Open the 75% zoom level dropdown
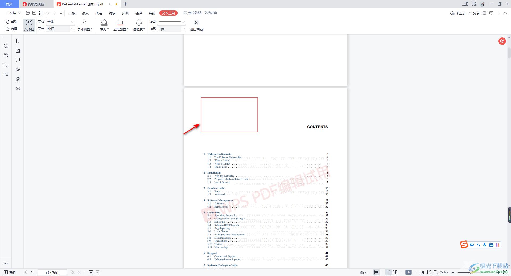Image resolution: width=511 pixels, height=276 pixels. 444,272
